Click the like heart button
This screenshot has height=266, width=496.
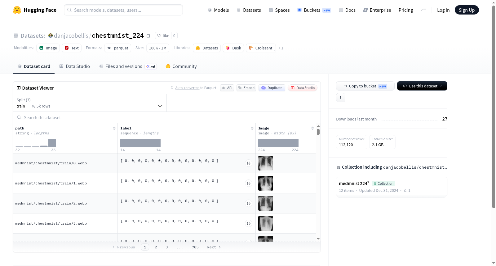pyautogui.click(x=163, y=36)
